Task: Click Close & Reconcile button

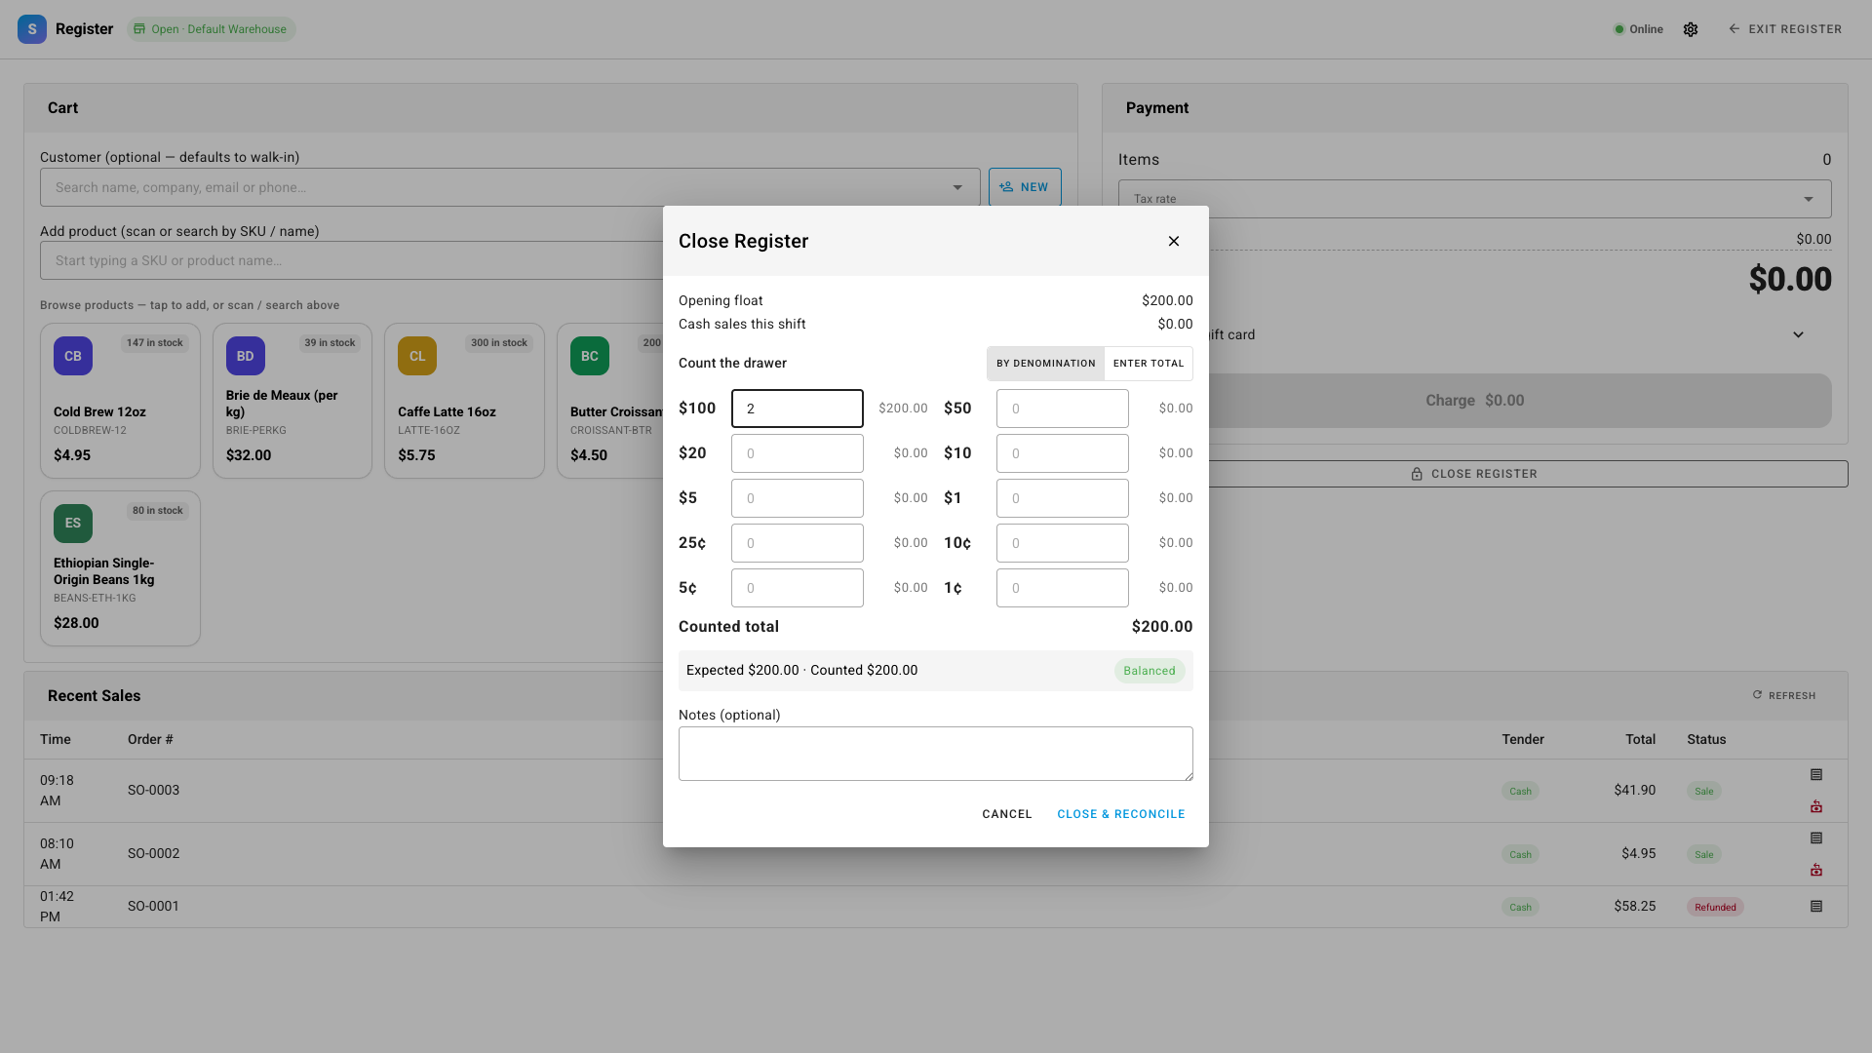Action: click(1121, 814)
